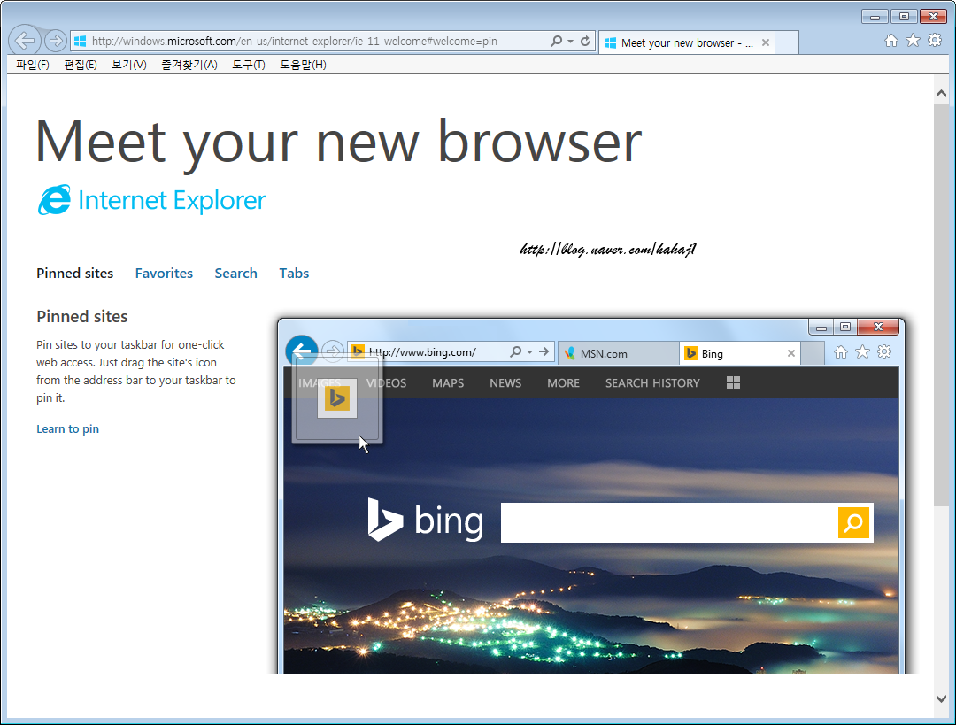Click the demo address bar go arrow

544,351
